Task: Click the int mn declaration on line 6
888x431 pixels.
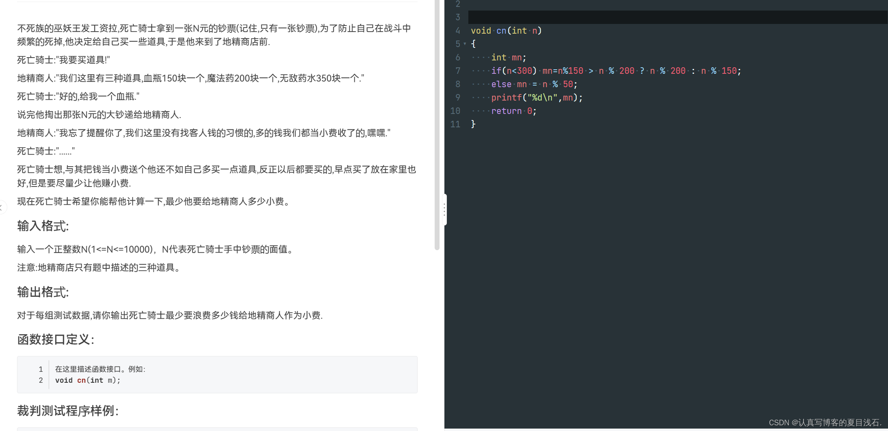Action: click(507, 57)
